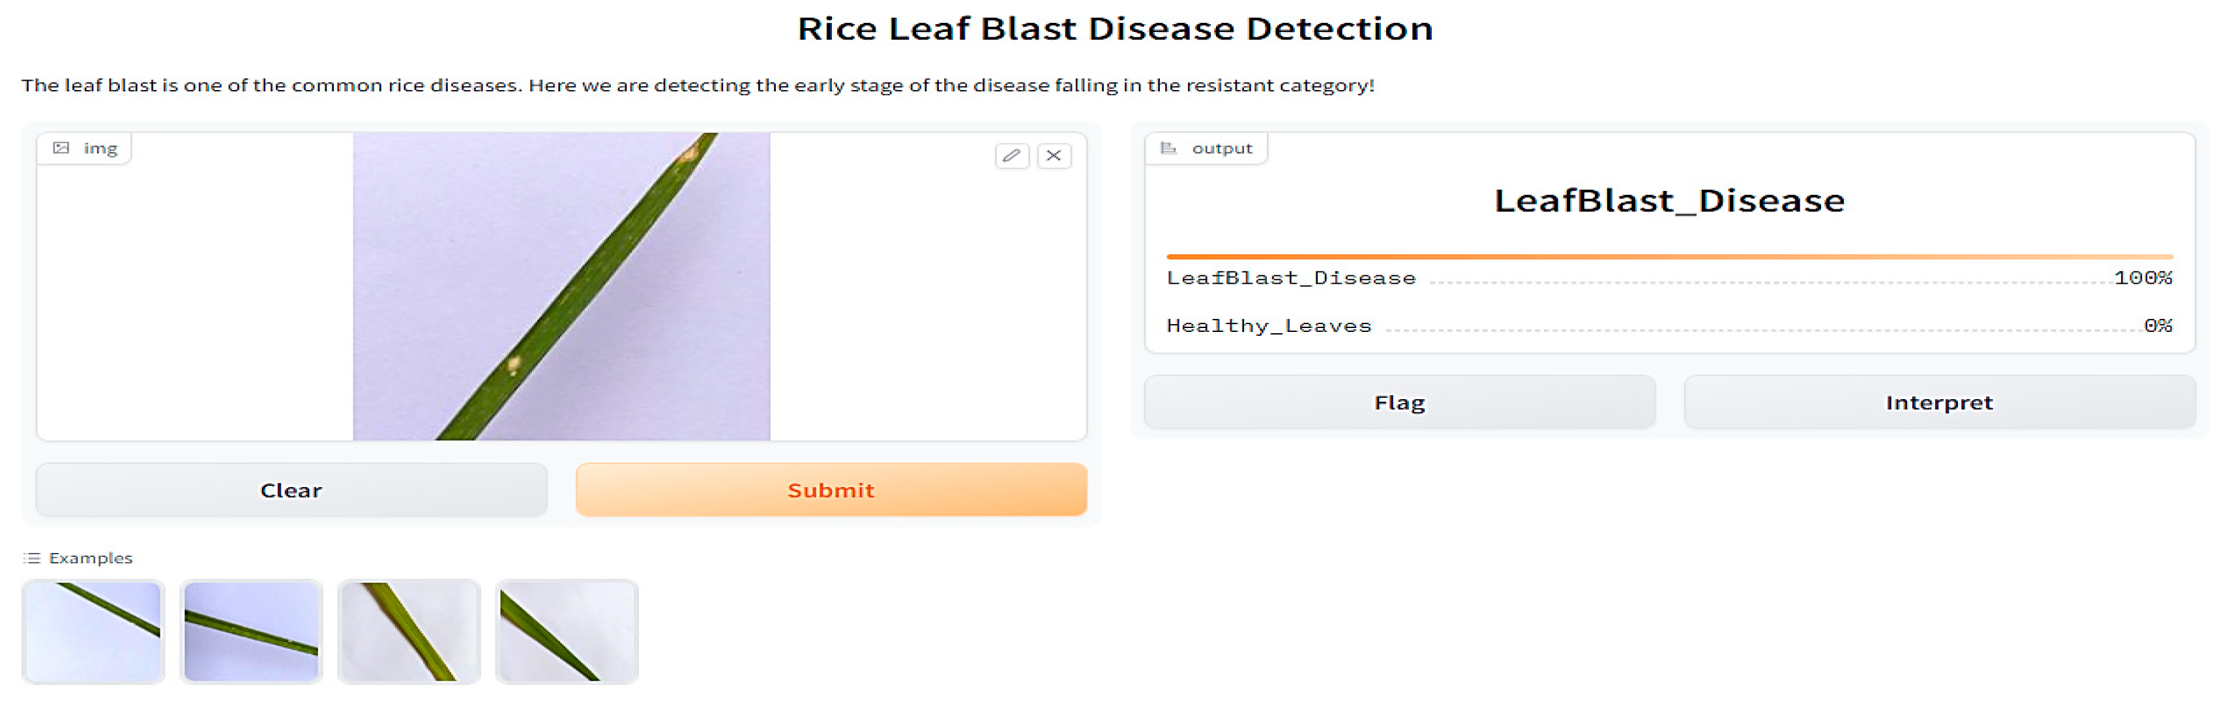
Task: Select the Healthy_Leaves 0% result row
Action: coord(1668,325)
